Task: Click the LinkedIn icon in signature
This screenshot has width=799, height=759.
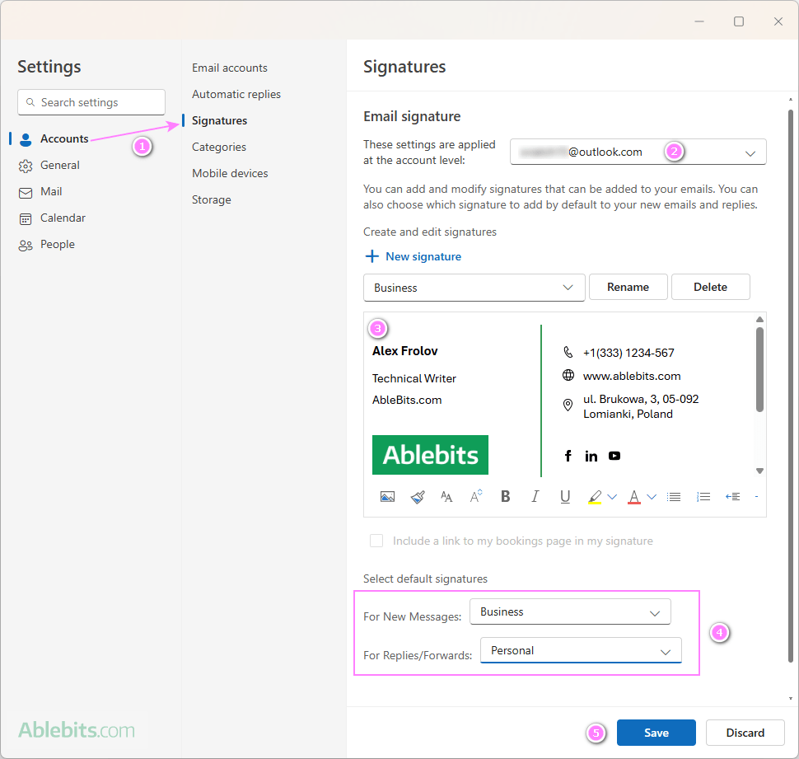Action: [x=591, y=457]
